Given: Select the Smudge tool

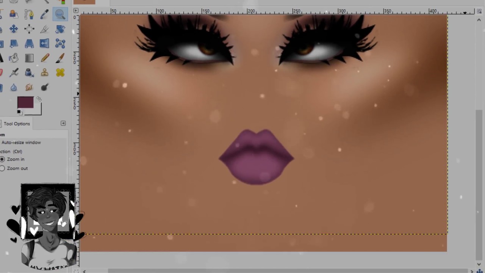Looking at the screenshot, I should pos(29,87).
